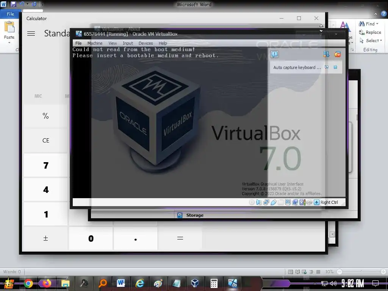Click the decimal point button in Calculator
The height and width of the screenshot is (291, 388).
[135, 238]
